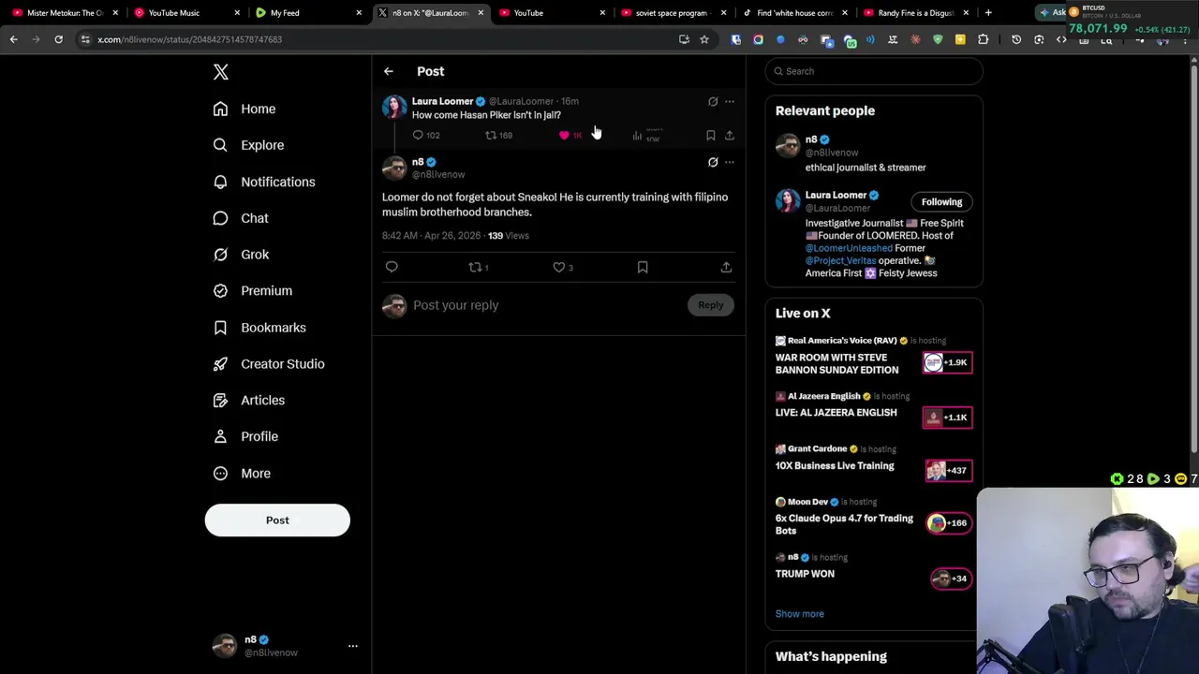Open 10X Business Live Training broadcast
This screenshot has width=1199, height=674.
pyautogui.click(x=835, y=466)
